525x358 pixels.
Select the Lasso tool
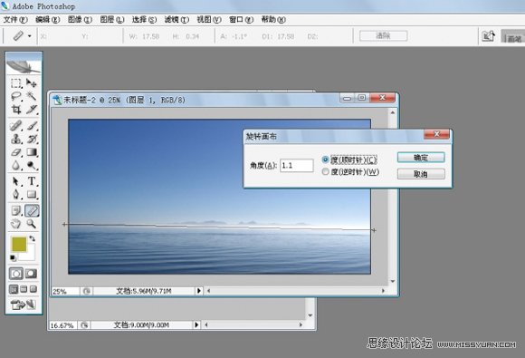tap(15, 97)
